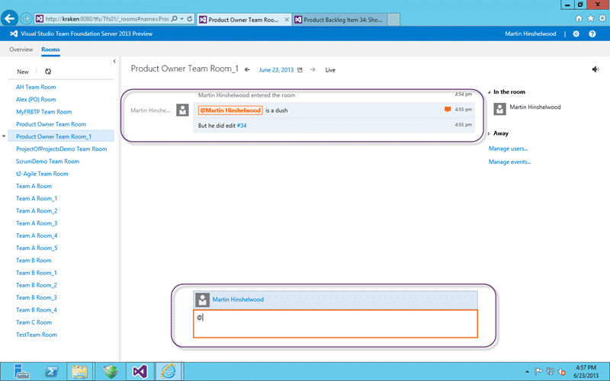Open a new blank browser tab
Image resolution: width=610 pixels, height=381 pixels.
click(x=393, y=20)
